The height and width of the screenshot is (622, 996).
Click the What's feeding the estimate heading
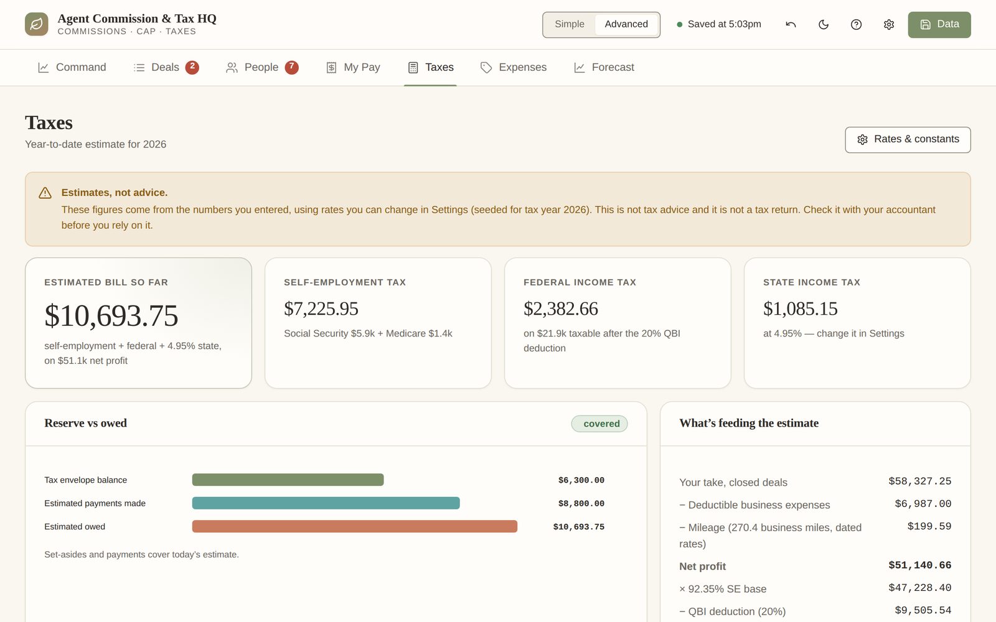749,424
